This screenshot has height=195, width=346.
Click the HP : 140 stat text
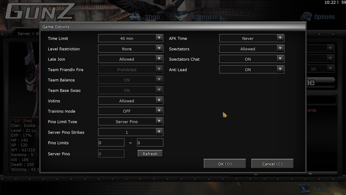(x=19, y=140)
